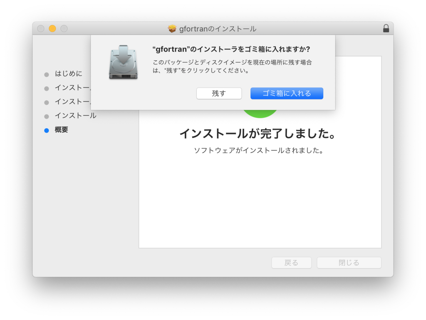
Task: Minimize the window with the yellow button
Action: click(52, 29)
